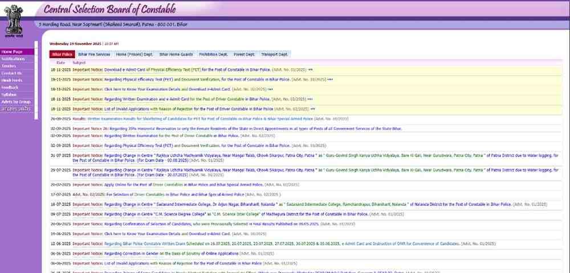
Task: Switch to the Home (Prisons) Dept. tab
Action: point(135,55)
